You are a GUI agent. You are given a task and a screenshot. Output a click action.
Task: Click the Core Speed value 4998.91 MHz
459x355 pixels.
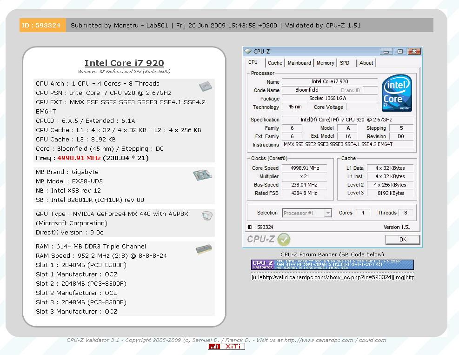coord(305,168)
